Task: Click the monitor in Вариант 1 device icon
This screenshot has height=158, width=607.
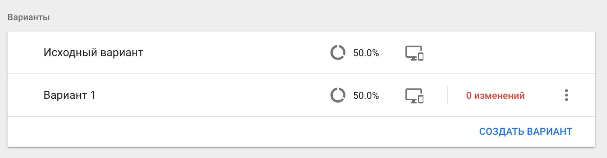Action: pos(412,95)
